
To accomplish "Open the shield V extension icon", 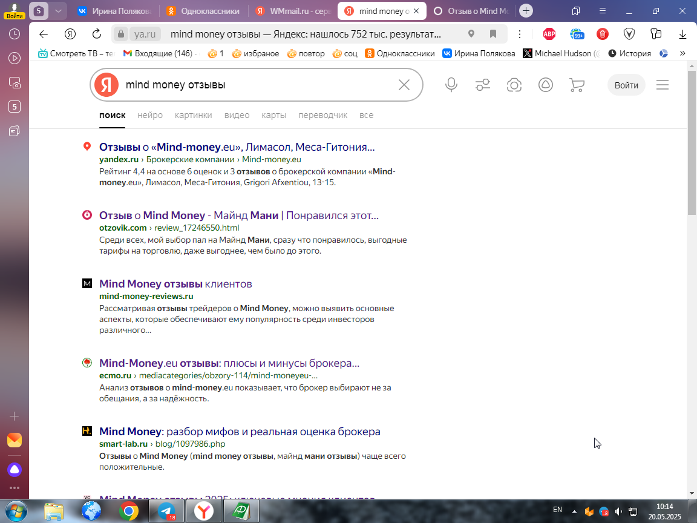I will [x=629, y=34].
